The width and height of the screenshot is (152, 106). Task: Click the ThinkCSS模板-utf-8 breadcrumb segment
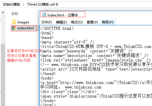pyautogui.click(x=42, y=5)
